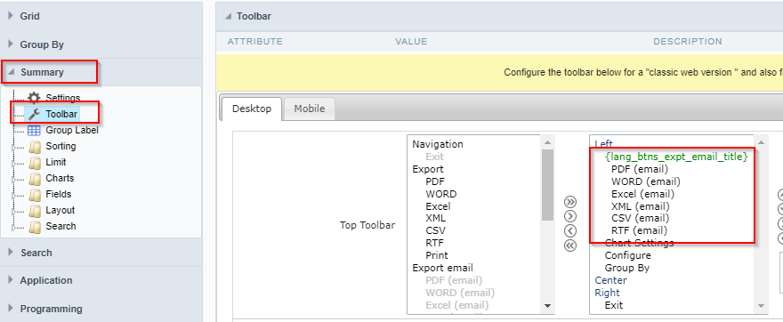
Task: Select Exit under the Right toolbar group
Action: pos(614,305)
